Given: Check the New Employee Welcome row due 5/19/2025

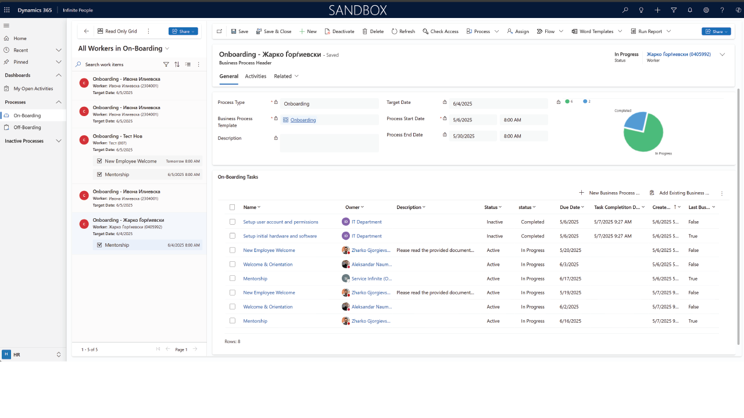Looking at the screenshot, I should pyautogui.click(x=233, y=293).
